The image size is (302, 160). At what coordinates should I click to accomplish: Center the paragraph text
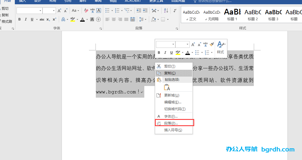click(x=114, y=19)
